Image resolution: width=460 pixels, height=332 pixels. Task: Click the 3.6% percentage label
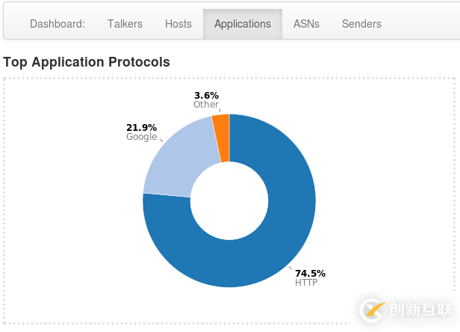click(x=206, y=95)
